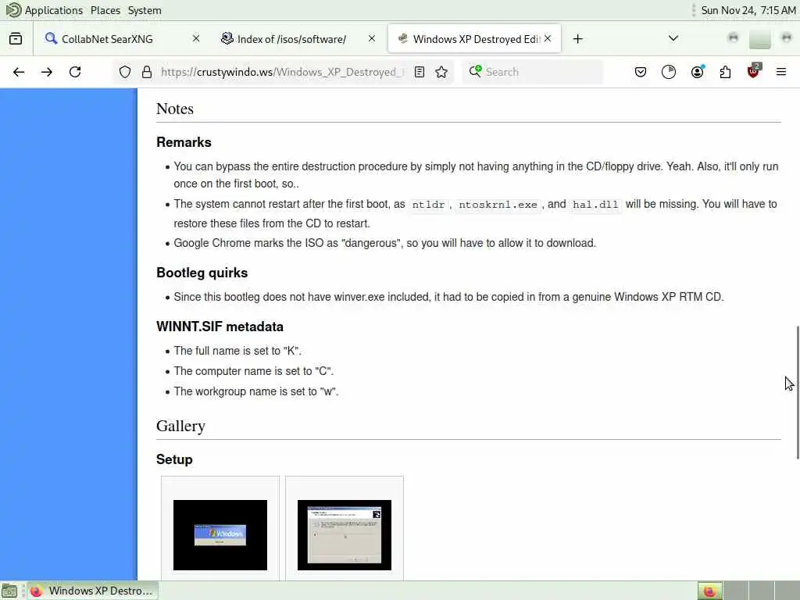Click the Windows XP Destro... taskbar button
Viewport: 800px width, 600px height.
[x=93, y=591]
